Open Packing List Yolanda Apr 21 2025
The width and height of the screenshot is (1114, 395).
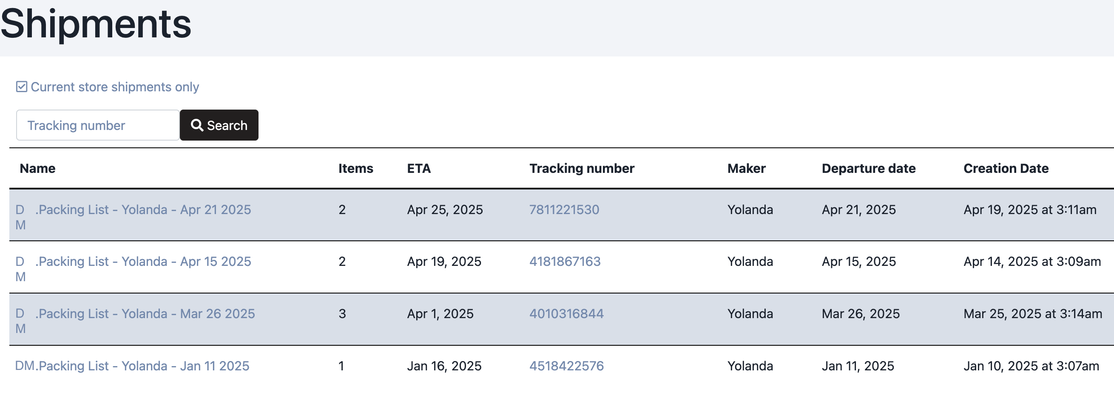pyautogui.click(x=143, y=209)
